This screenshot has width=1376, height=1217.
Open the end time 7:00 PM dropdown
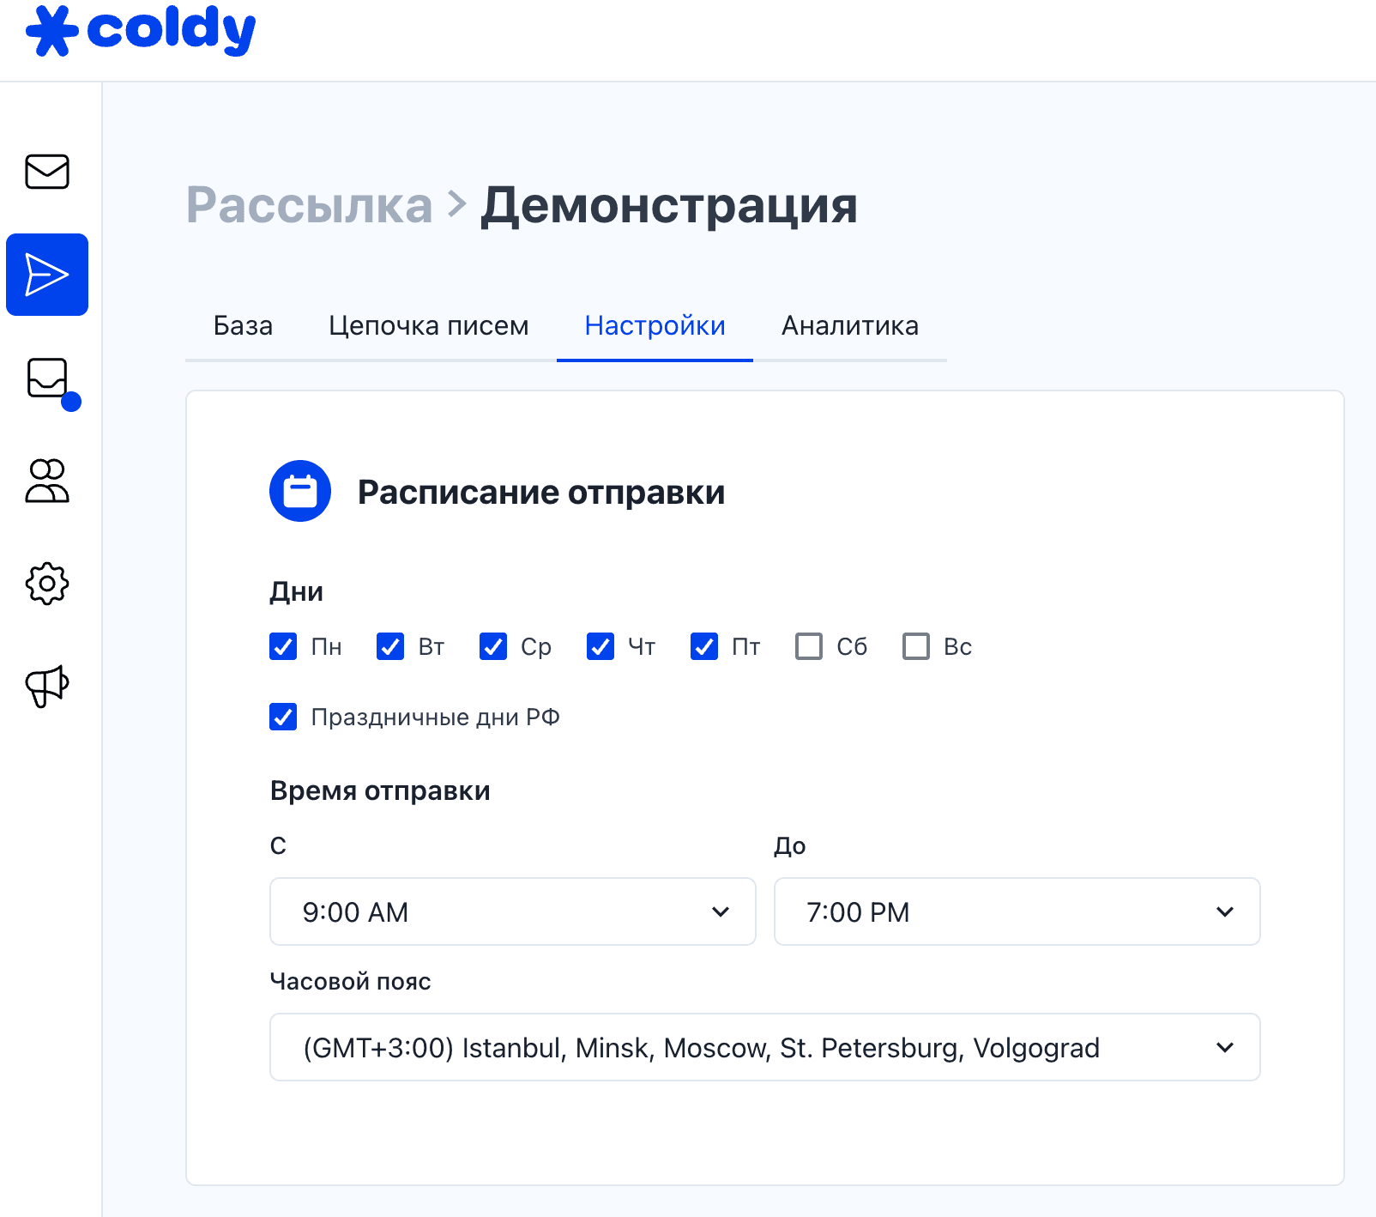1017,911
